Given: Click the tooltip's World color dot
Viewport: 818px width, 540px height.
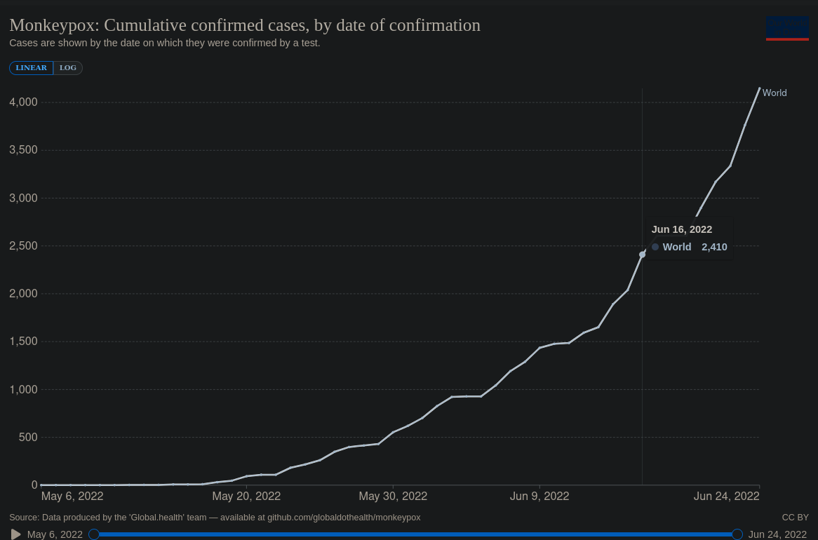Looking at the screenshot, I should click(x=655, y=247).
